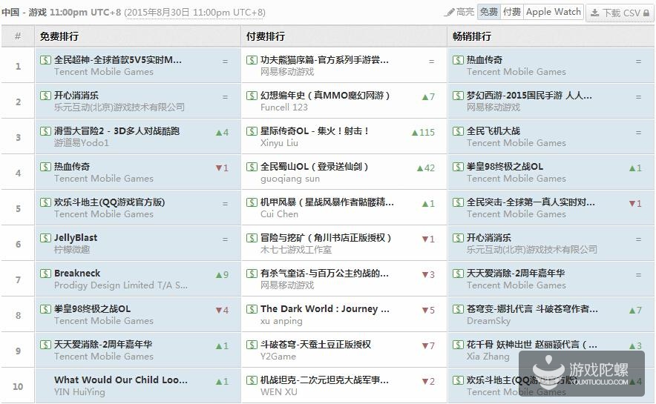Toggle the Apple Watch filter
The height and width of the screenshot is (404, 656).
coord(554,12)
